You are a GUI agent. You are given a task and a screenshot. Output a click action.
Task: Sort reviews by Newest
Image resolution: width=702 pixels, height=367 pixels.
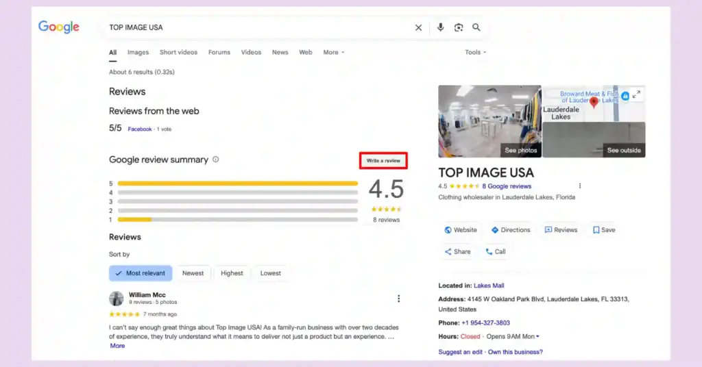[193, 273]
